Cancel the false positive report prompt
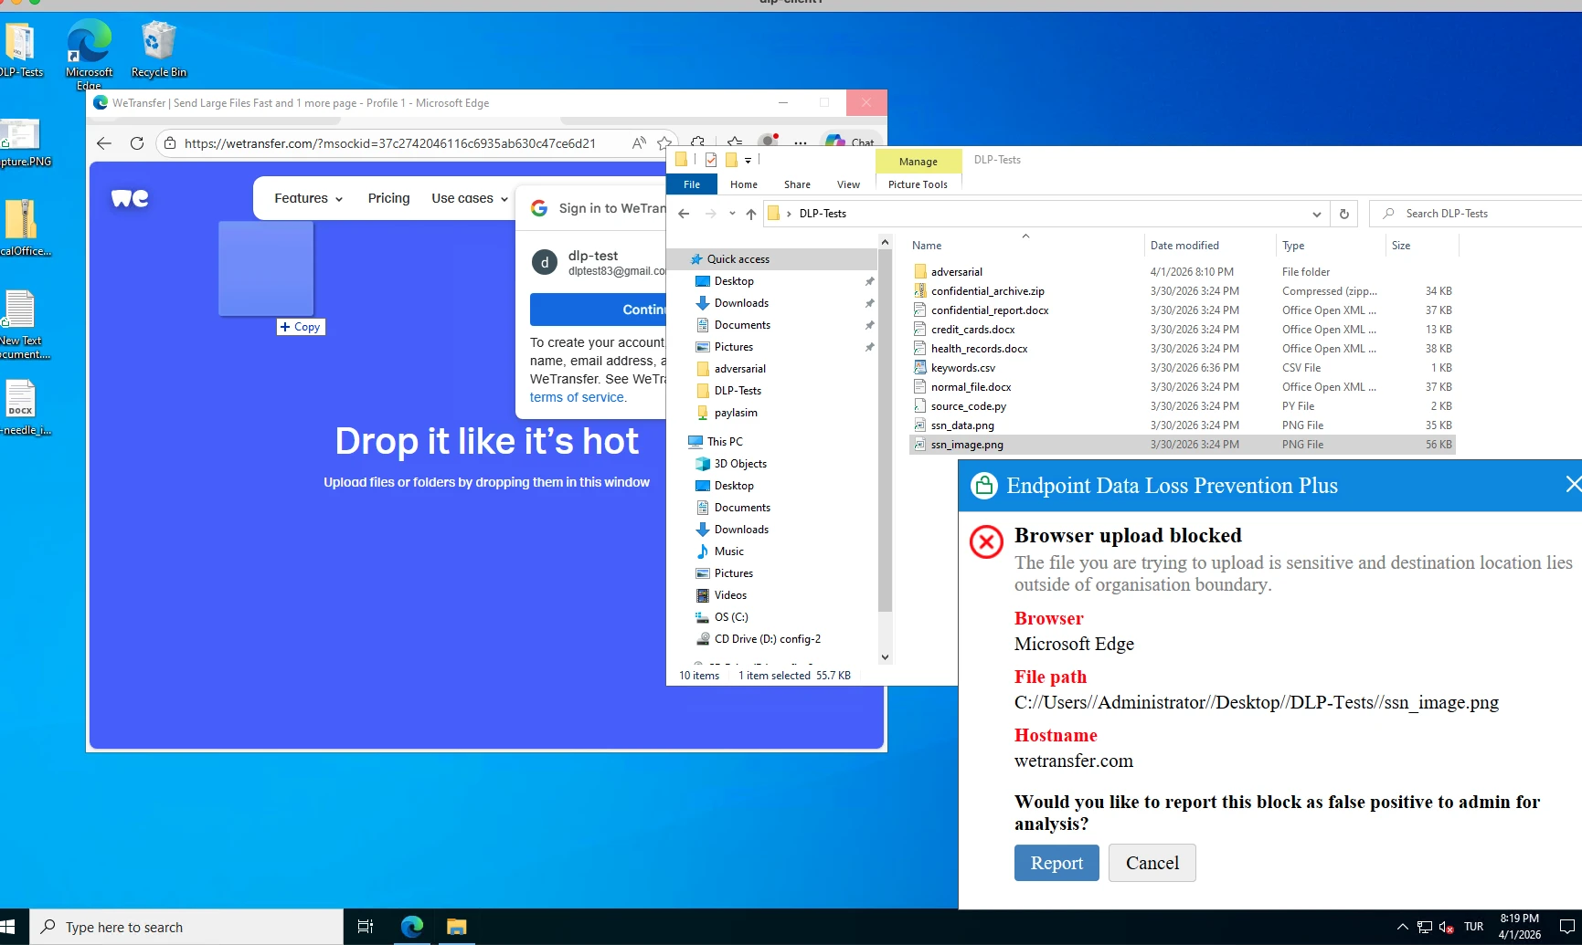This screenshot has width=1582, height=945. 1152,863
